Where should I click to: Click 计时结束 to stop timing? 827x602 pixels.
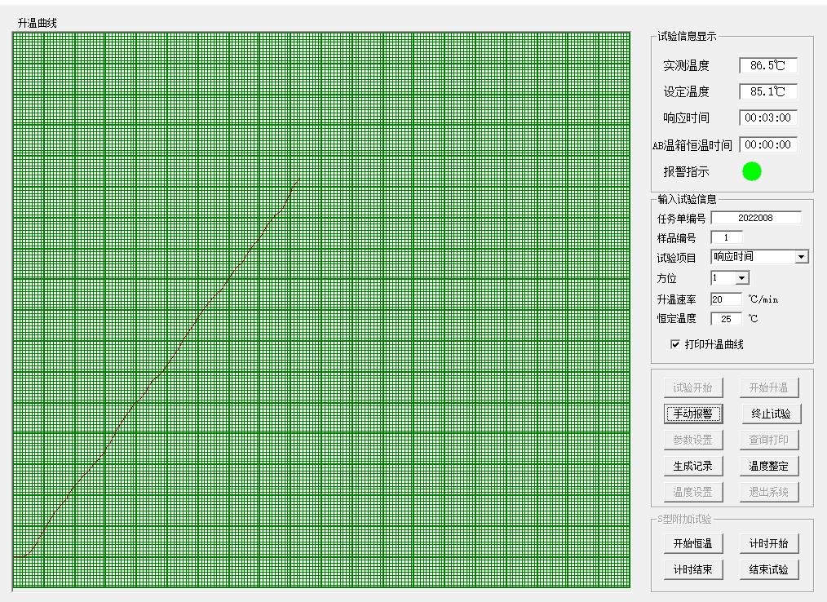point(692,569)
